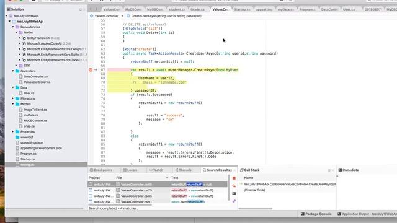Click the Immediate pad icon

(340, 170)
